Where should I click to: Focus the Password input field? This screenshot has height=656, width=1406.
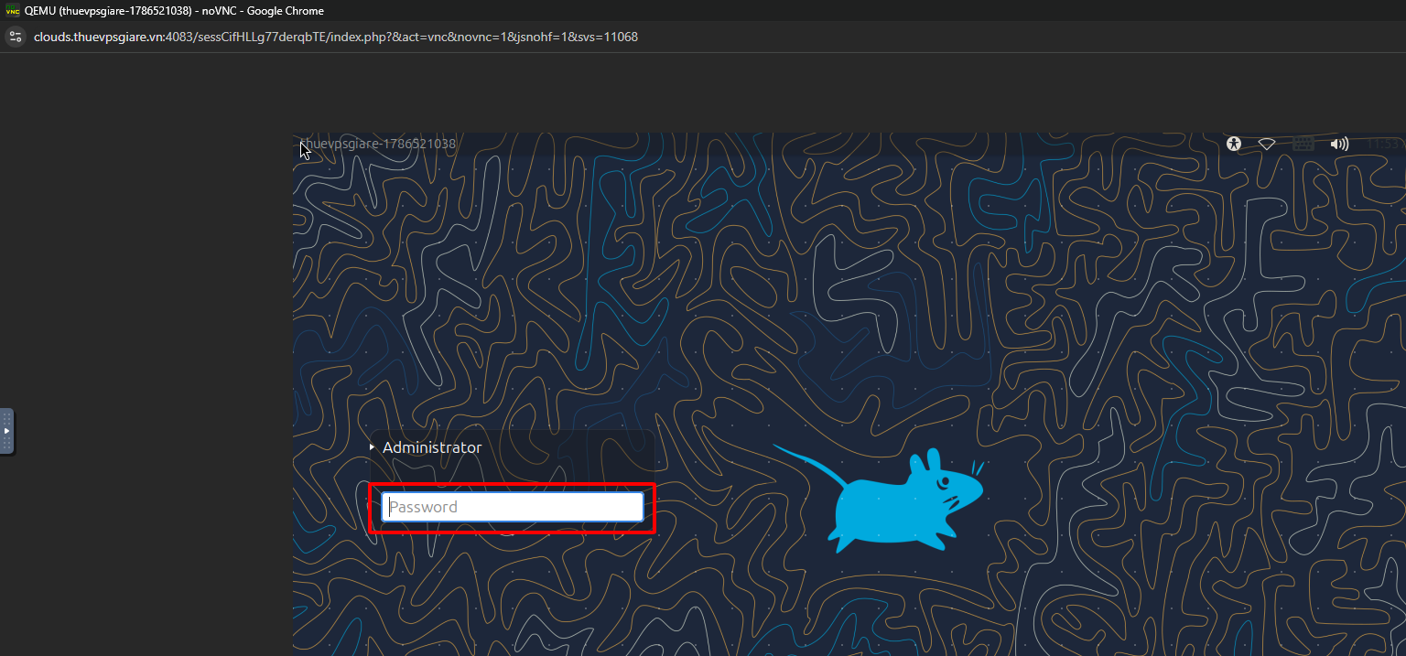pos(513,507)
